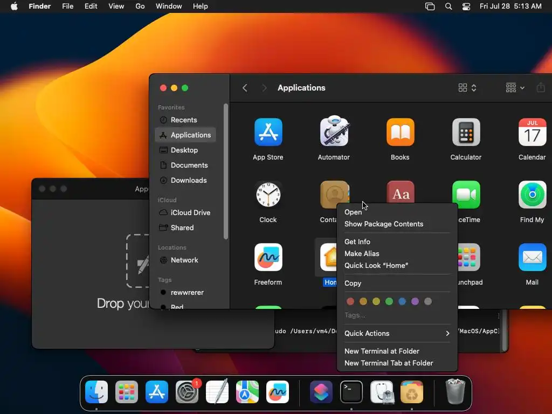Open the Go menu in menu bar
The height and width of the screenshot is (414, 552).
point(140,6)
